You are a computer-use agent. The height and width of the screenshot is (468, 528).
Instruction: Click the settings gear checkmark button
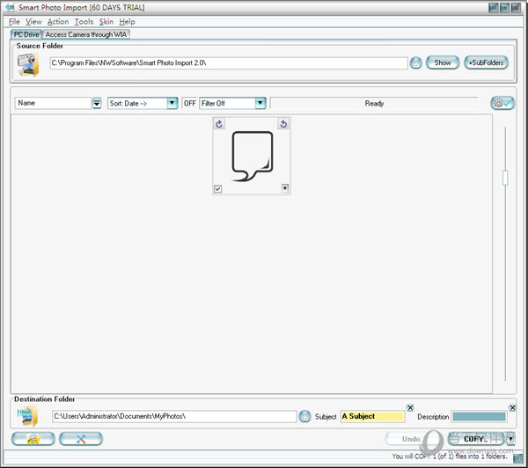coord(502,103)
